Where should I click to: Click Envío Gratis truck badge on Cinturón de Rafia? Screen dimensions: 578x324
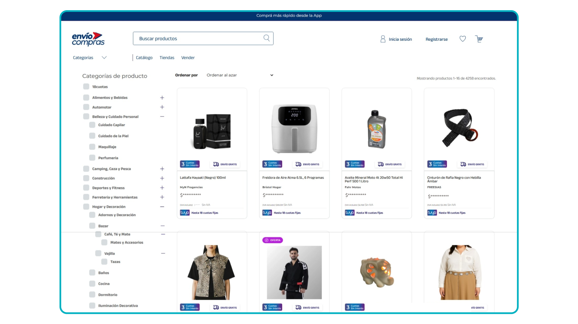point(472,164)
